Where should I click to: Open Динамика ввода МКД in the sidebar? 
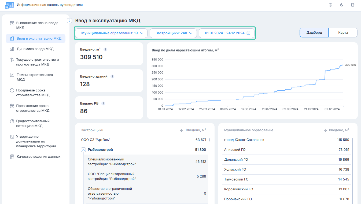35,49
